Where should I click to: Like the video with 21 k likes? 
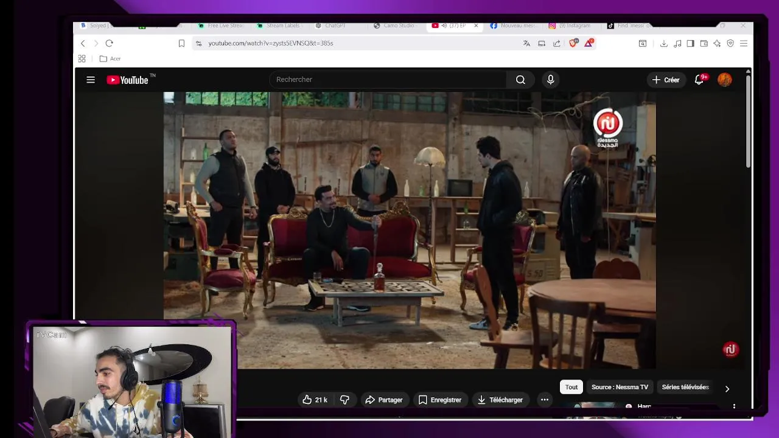tap(315, 400)
